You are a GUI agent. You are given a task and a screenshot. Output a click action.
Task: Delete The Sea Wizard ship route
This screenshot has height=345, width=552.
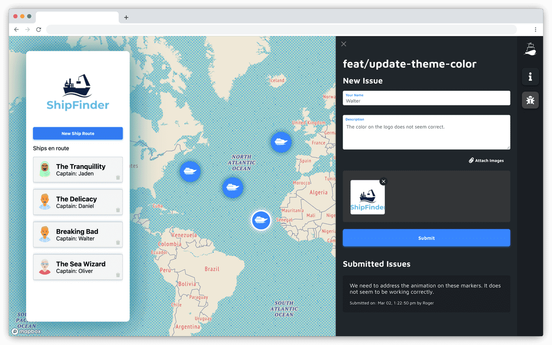tap(118, 275)
